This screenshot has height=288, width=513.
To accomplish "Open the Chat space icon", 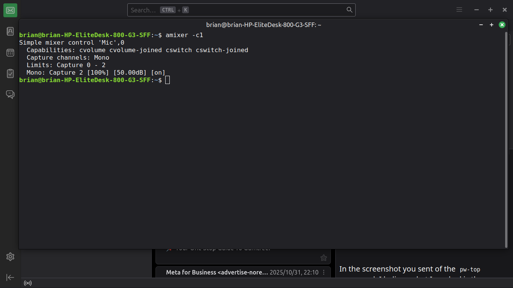I will pos(10,94).
